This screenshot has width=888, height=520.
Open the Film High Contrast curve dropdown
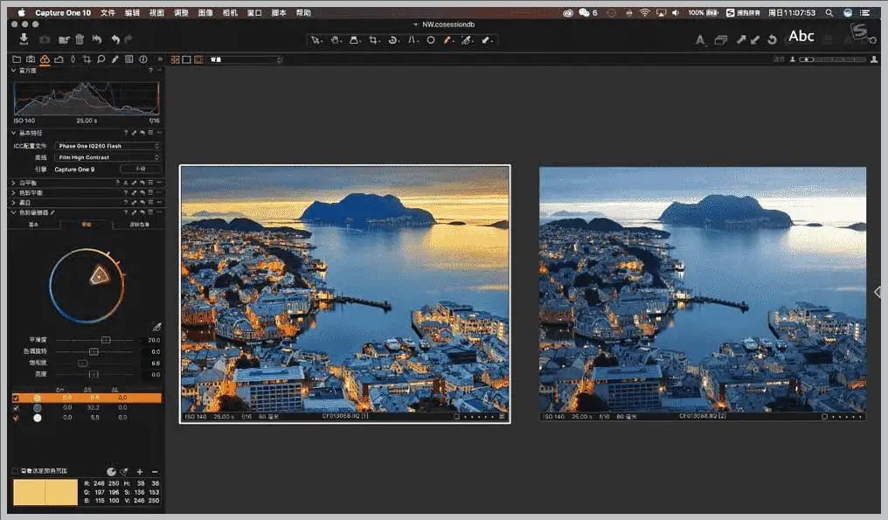(108, 157)
